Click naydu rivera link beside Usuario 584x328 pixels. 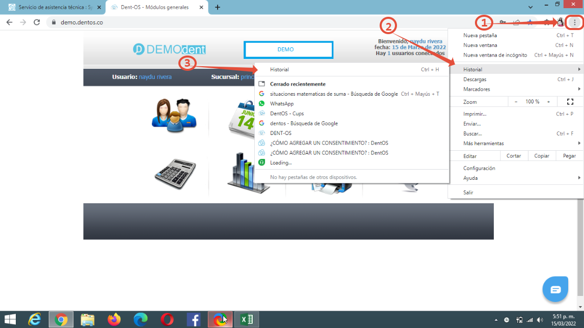(x=155, y=77)
